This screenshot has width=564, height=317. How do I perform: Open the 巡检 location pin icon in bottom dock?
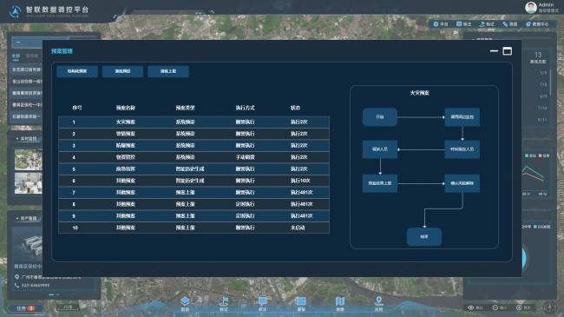(379, 301)
